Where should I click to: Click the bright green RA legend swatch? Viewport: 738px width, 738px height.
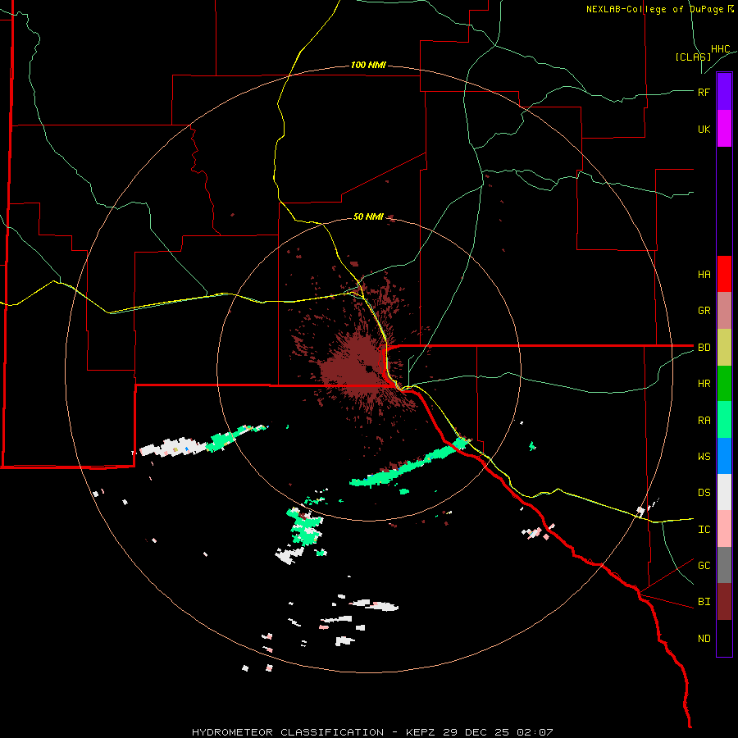coord(724,420)
